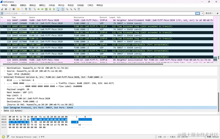Expand the Data (12 bytes) tree
The image size is (220, 139).
[x=2, y=111]
